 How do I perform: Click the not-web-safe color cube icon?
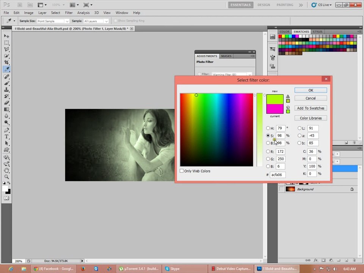pos(288,107)
